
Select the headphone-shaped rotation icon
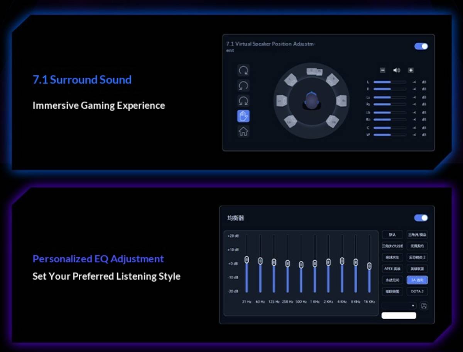click(243, 101)
